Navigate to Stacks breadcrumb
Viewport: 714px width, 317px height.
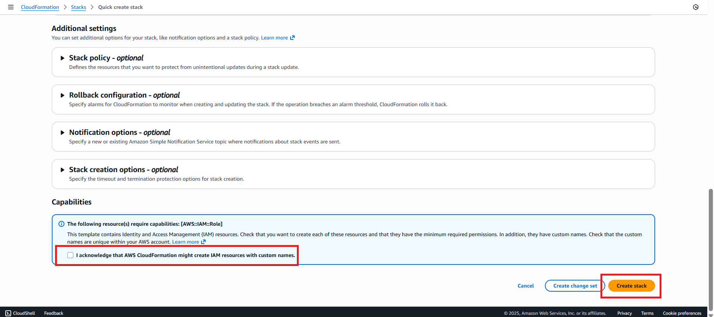[78, 7]
